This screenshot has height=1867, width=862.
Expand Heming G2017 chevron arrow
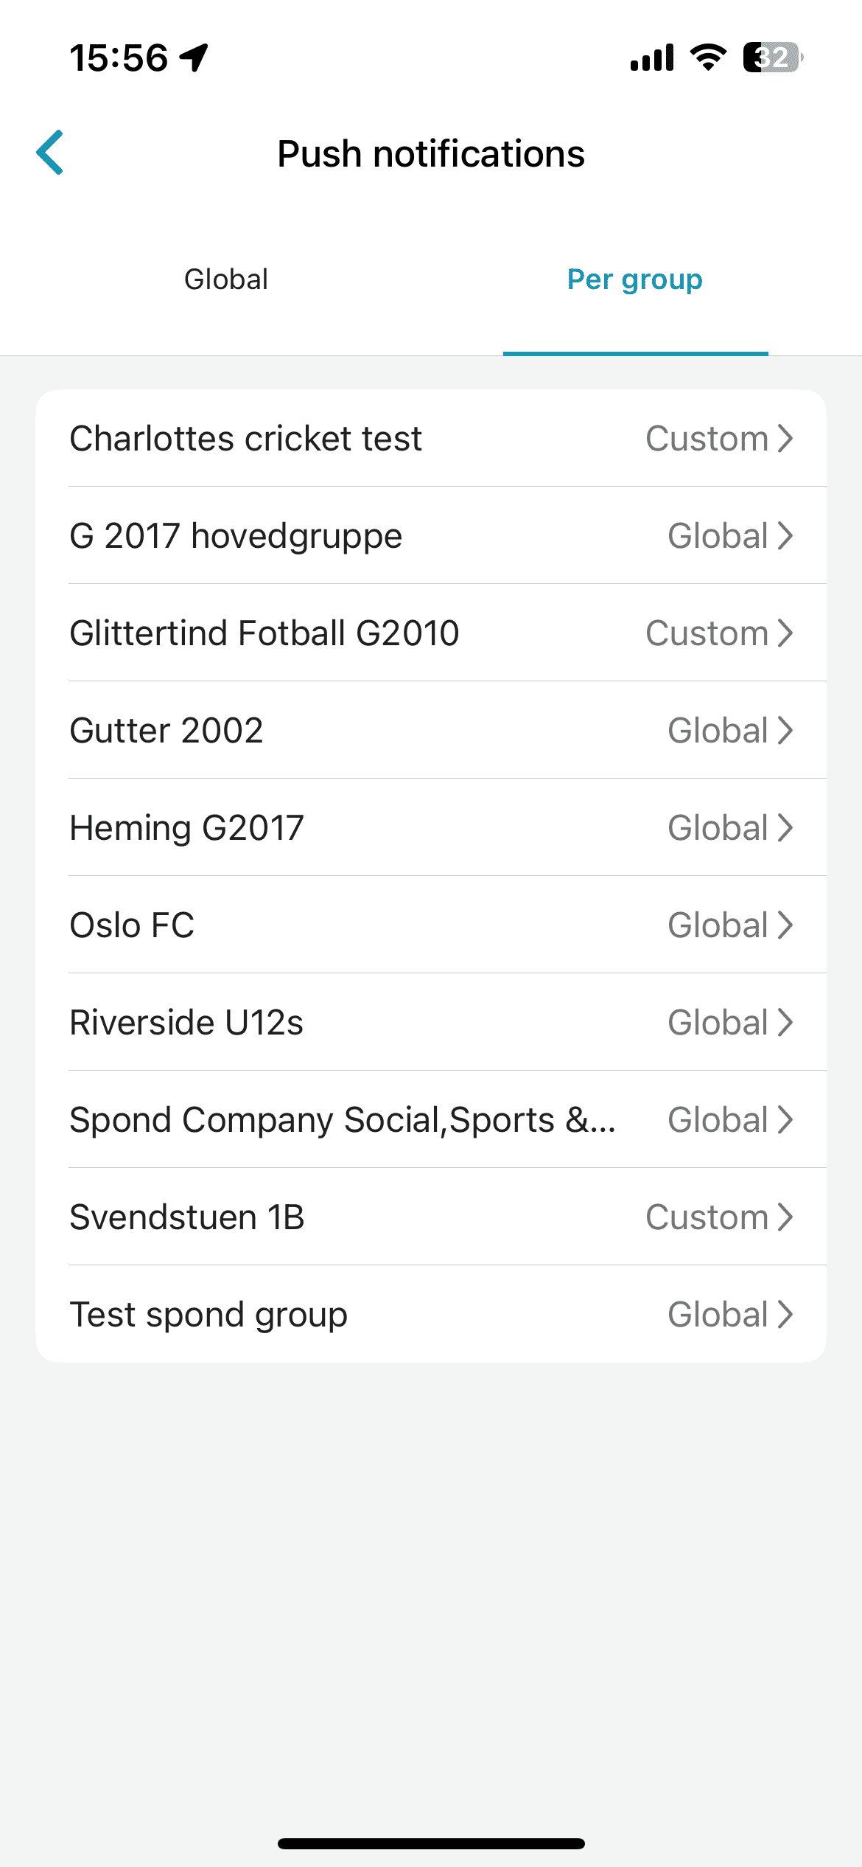coord(785,828)
